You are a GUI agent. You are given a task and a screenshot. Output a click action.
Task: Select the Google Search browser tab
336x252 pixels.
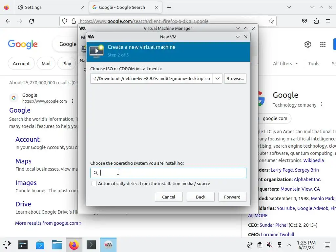[125, 7]
